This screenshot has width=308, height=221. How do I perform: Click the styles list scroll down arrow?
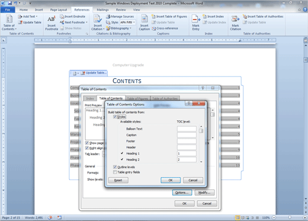point(201,162)
